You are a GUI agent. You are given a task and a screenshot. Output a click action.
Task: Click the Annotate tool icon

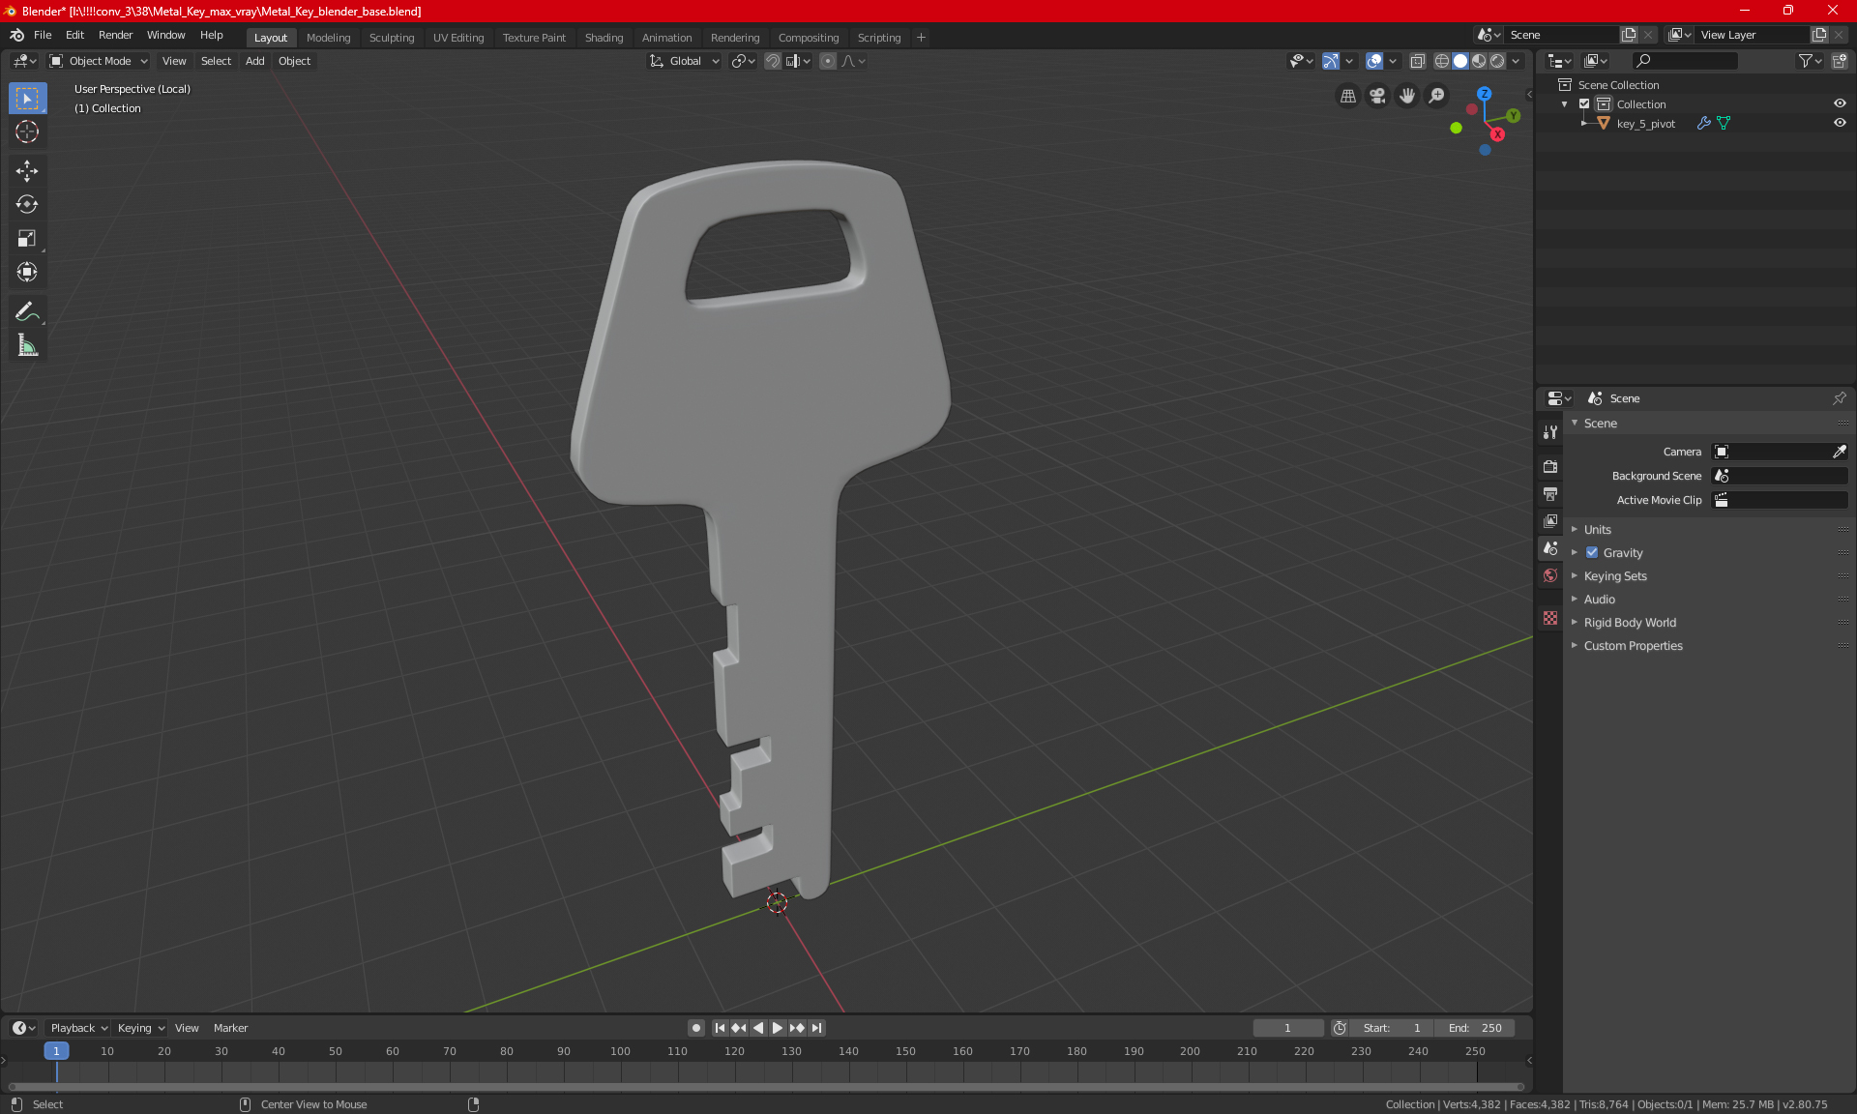tap(26, 313)
